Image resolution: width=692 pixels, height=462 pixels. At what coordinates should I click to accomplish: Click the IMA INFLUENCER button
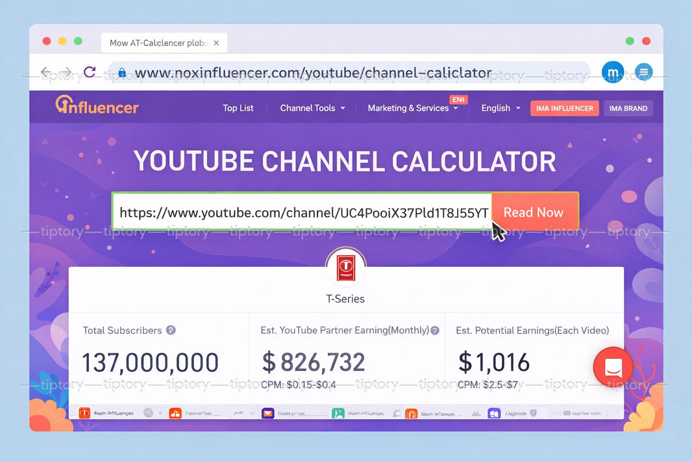click(x=564, y=108)
